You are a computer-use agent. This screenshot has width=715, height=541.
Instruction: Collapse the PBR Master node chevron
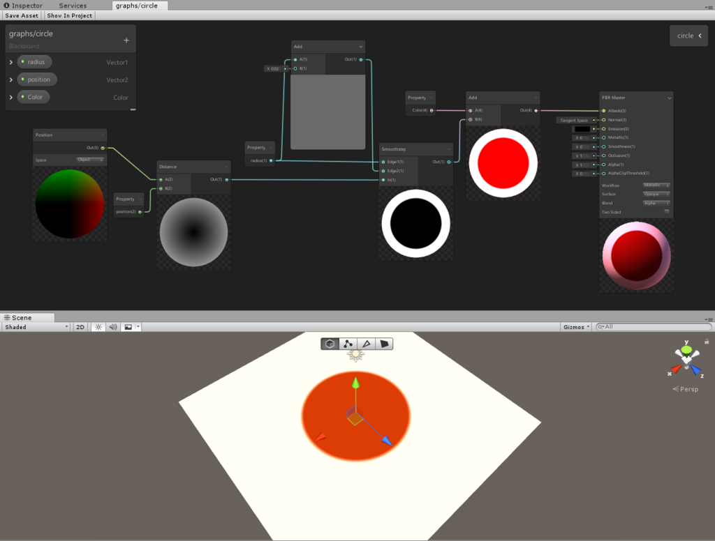669,98
